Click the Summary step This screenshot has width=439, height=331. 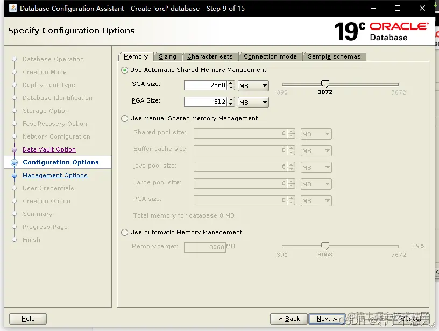[x=38, y=214]
